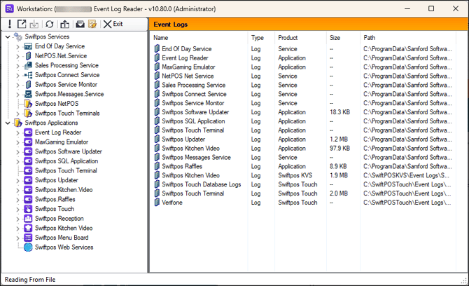Click the Swiftpos KVS product cell
469x286 pixels.
295,175
